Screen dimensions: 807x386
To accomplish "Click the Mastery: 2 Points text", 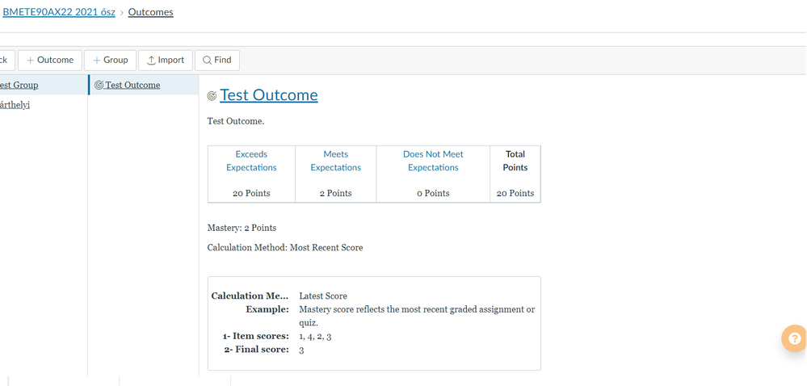I will (242, 228).
